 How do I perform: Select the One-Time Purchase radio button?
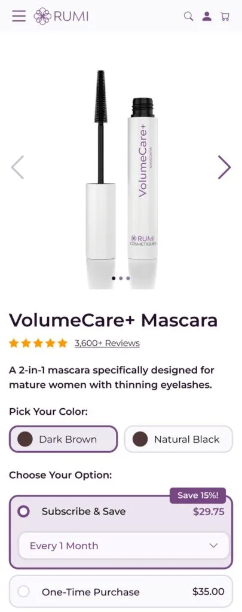coord(24,592)
